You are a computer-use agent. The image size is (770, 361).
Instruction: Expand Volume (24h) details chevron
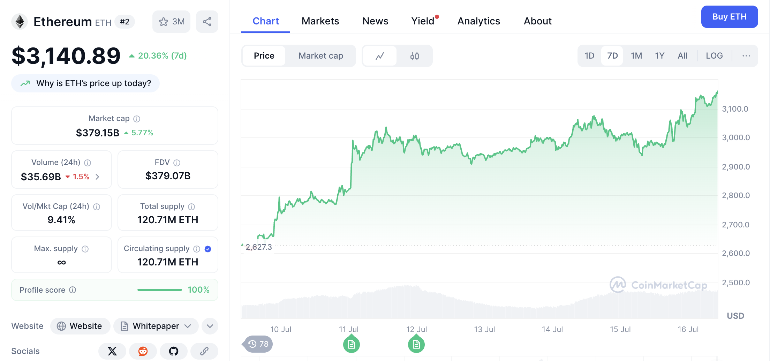coord(97,177)
